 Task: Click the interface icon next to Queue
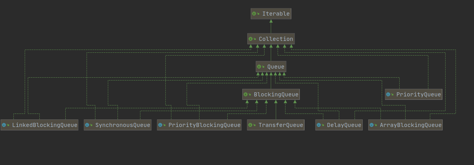[x=259, y=67]
